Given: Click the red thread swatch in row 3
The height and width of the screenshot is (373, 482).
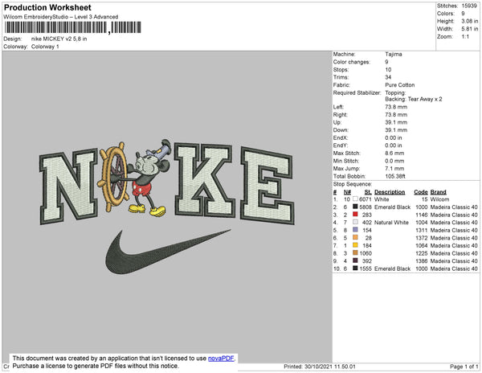Looking at the screenshot, I should (355, 215).
